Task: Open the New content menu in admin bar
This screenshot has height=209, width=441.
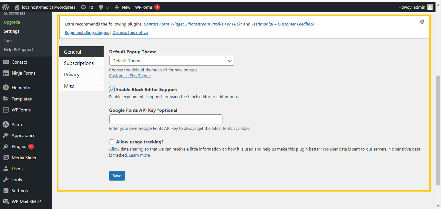Action: tap(123, 7)
